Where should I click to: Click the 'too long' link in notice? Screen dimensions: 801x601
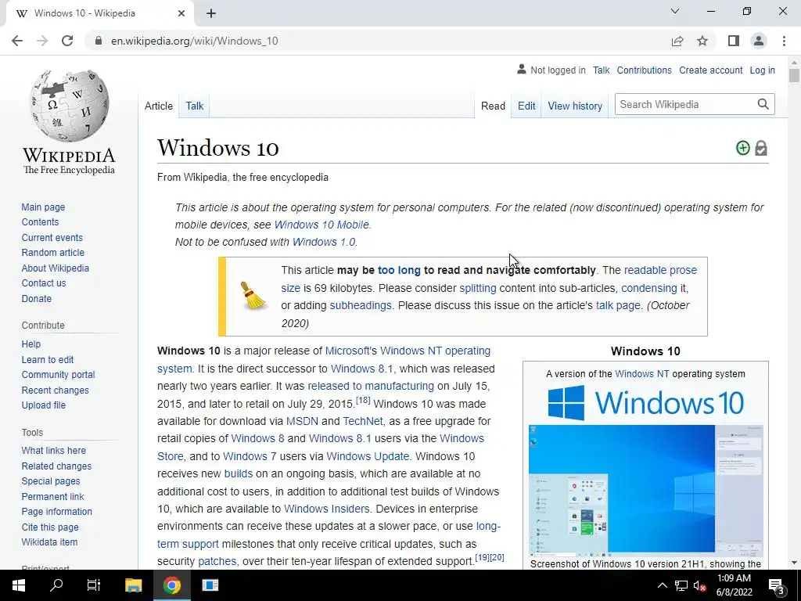399,270
